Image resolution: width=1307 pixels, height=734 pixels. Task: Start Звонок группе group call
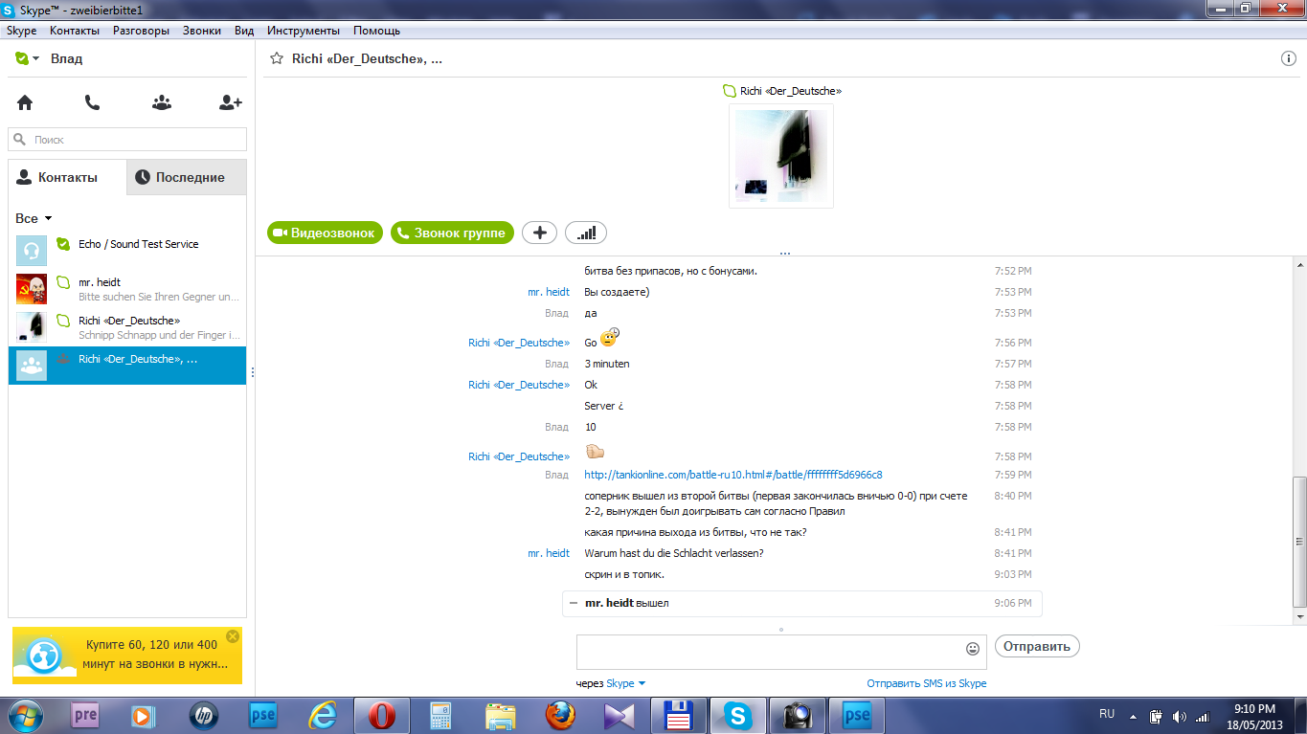click(452, 233)
